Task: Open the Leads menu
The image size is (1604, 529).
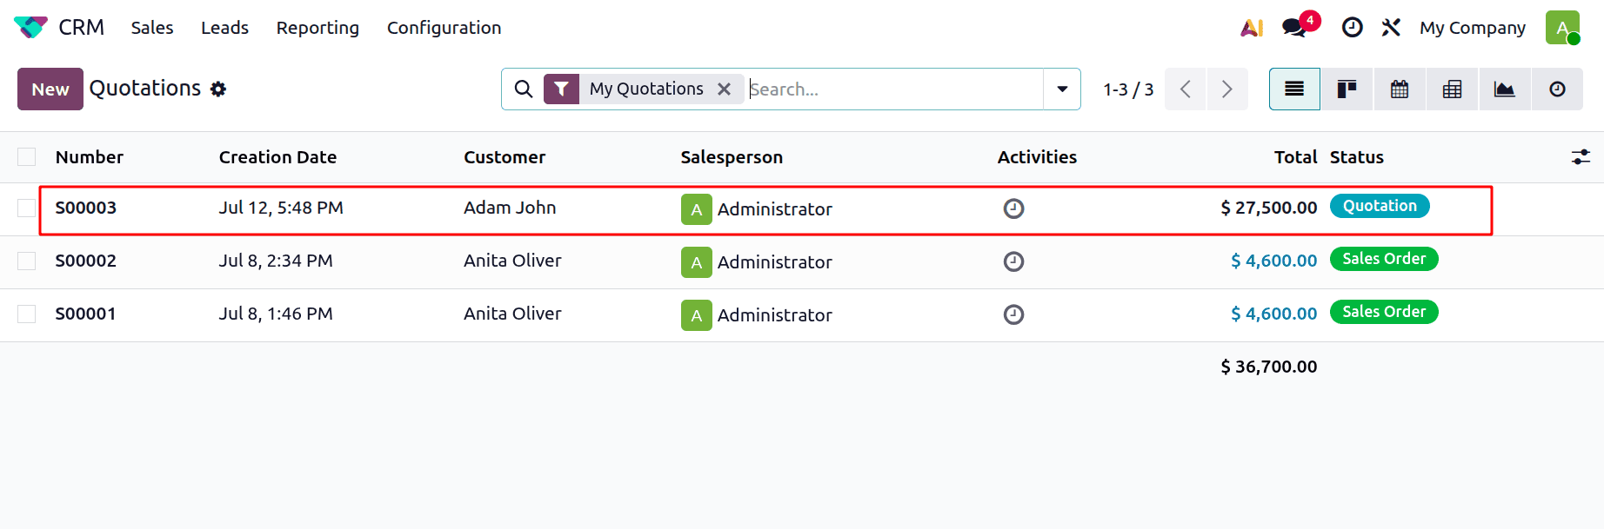Action: [224, 28]
